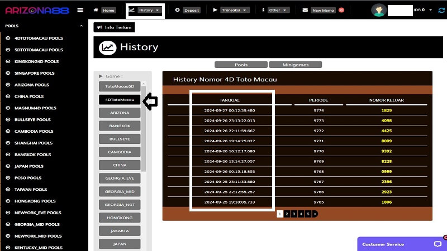Click the Info Terkini button
The image size is (447, 251).
tap(115, 27)
